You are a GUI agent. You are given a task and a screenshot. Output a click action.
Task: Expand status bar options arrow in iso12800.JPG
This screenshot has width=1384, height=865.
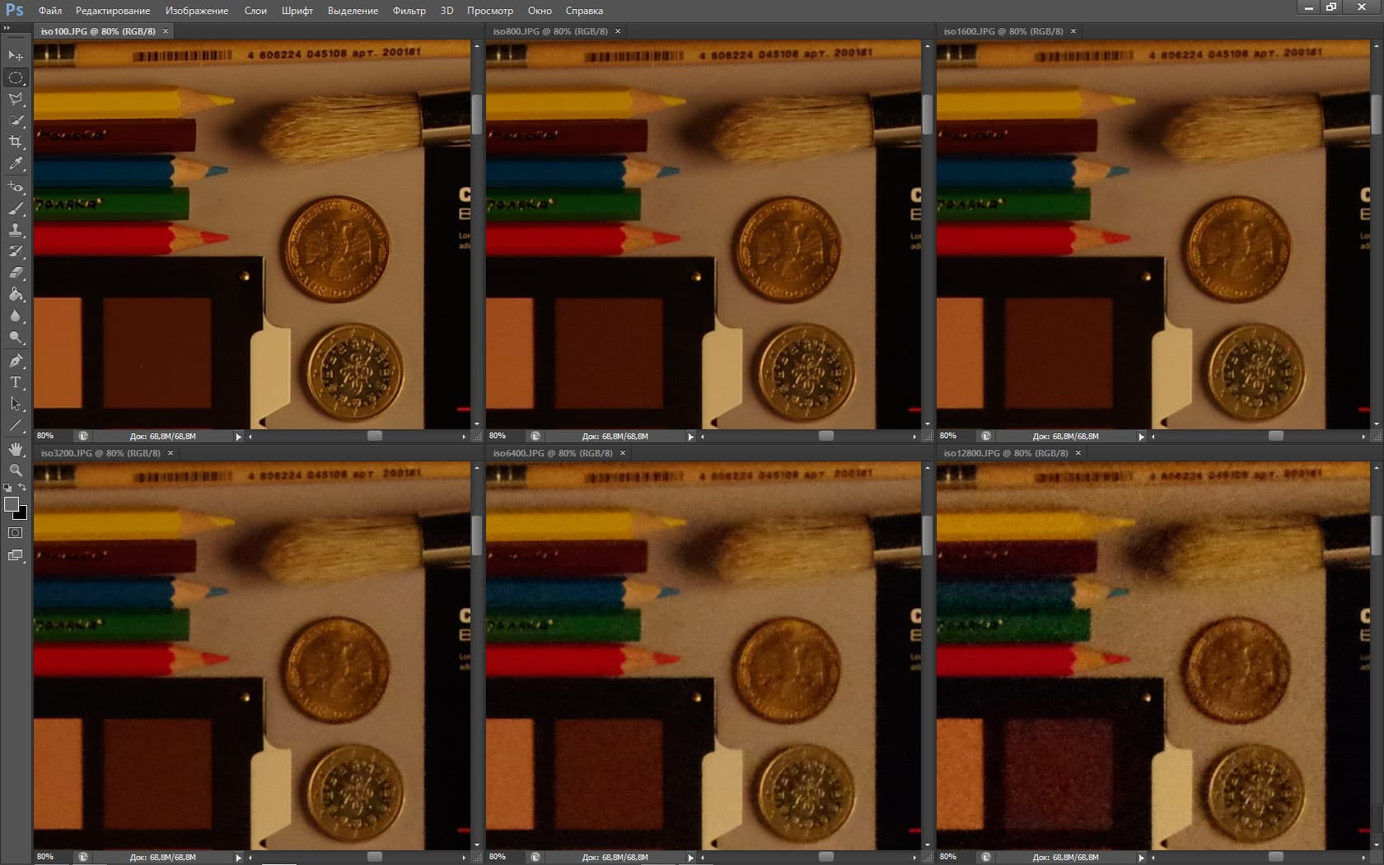click(x=1142, y=858)
